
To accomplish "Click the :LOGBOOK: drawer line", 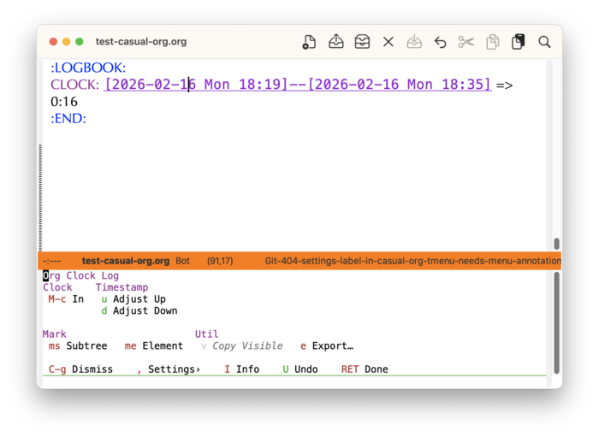I will [x=88, y=68].
